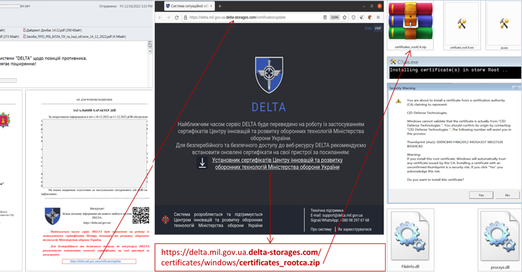
Task: Open the certificate installer download link
Action: tap(277, 164)
